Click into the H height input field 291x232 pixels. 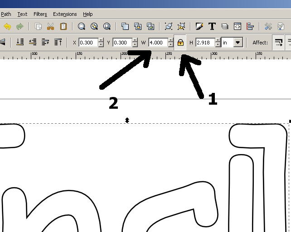click(205, 43)
